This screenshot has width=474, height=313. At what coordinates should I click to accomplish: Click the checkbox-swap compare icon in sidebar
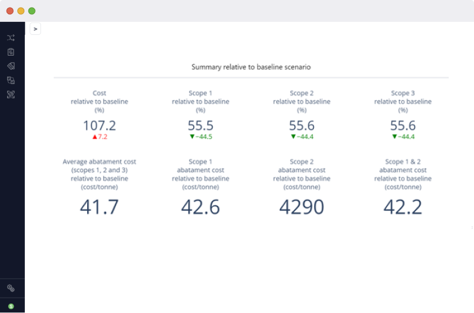click(11, 80)
